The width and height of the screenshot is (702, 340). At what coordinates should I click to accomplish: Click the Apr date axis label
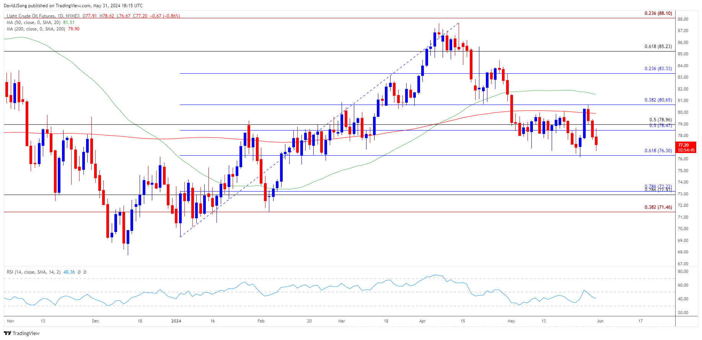(x=422, y=321)
